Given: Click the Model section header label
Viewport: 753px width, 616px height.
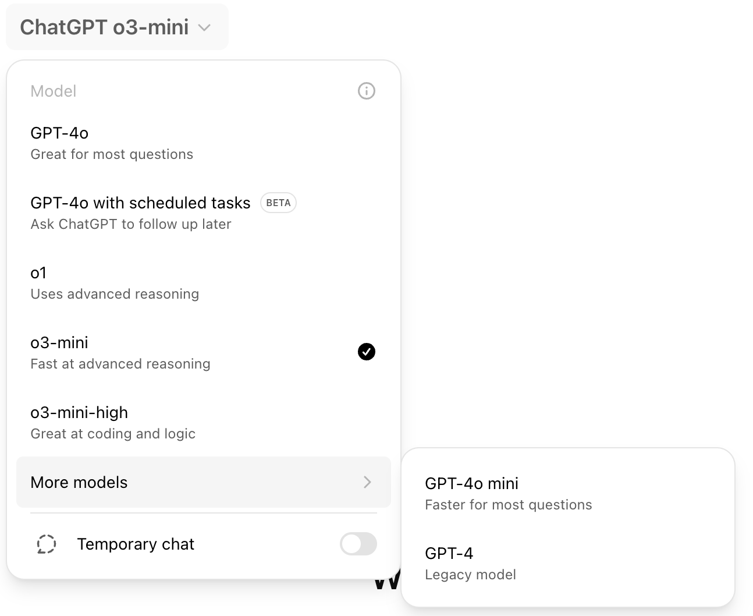Looking at the screenshot, I should 54,91.
